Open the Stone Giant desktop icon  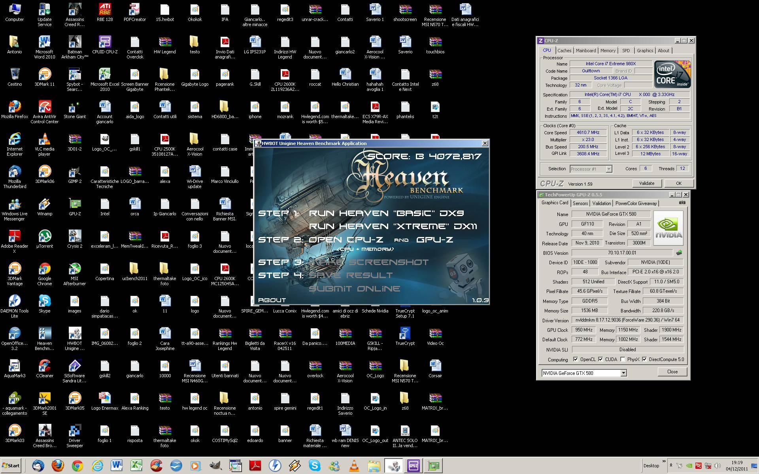click(x=74, y=109)
